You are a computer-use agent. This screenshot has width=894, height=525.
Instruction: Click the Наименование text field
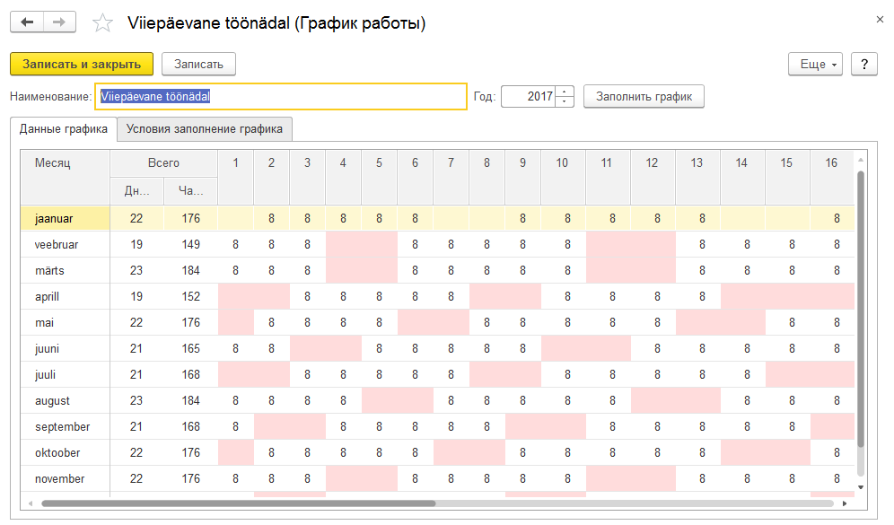click(x=283, y=97)
